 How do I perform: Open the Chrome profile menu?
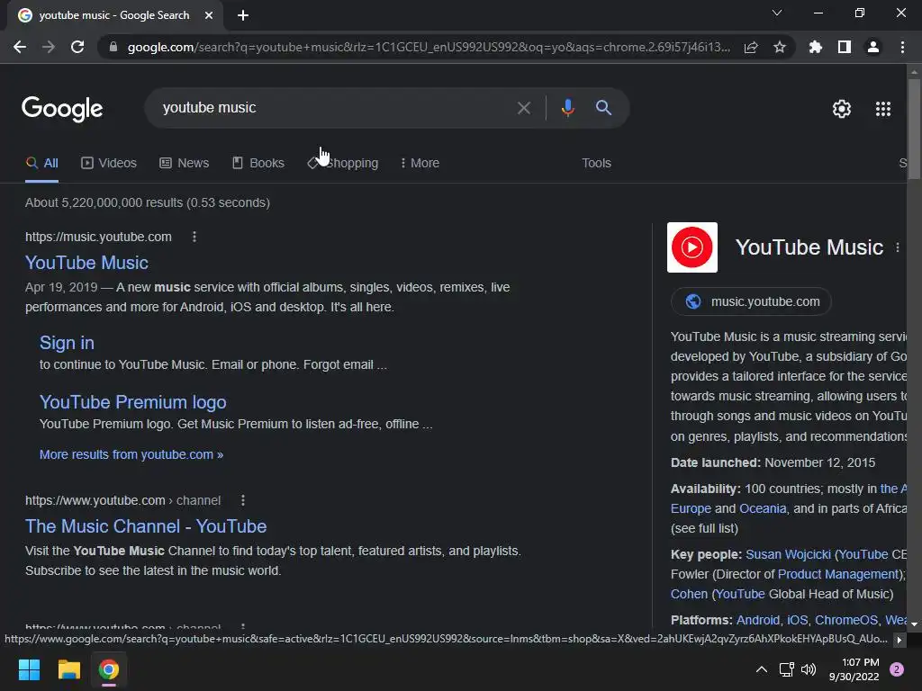(873, 47)
